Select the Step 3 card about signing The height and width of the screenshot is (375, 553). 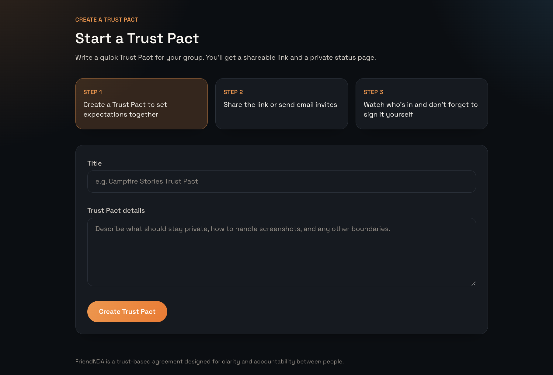[x=421, y=103]
